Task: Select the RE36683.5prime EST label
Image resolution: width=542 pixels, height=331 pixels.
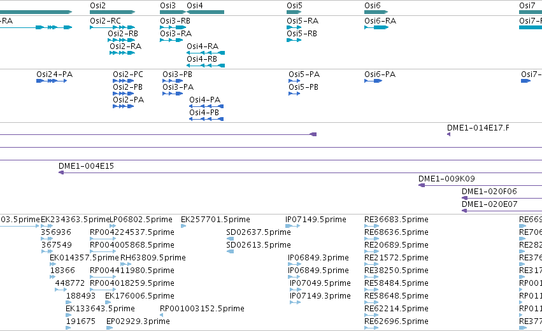Action: click(x=396, y=220)
